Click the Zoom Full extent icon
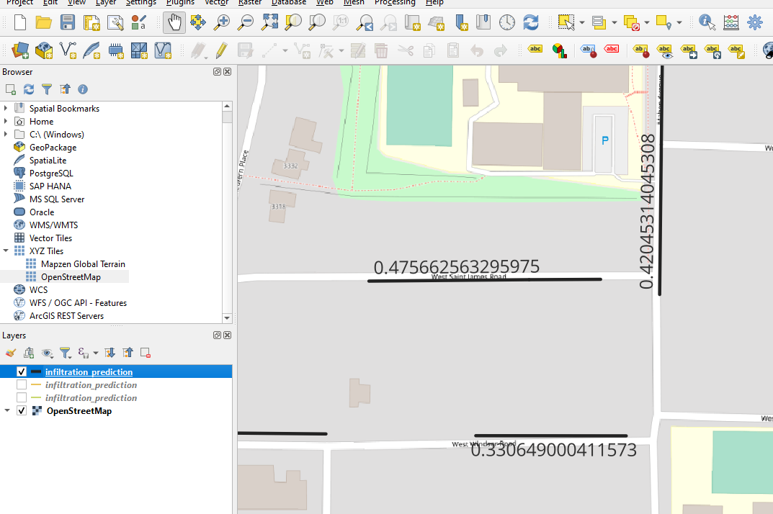 pyautogui.click(x=269, y=22)
